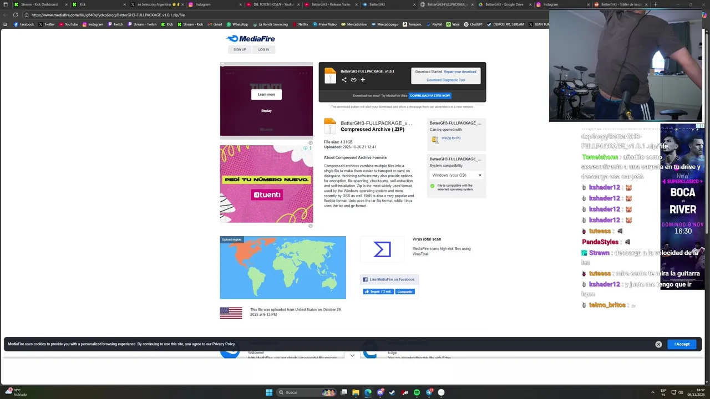Click 'Repair your download' link

460,71
